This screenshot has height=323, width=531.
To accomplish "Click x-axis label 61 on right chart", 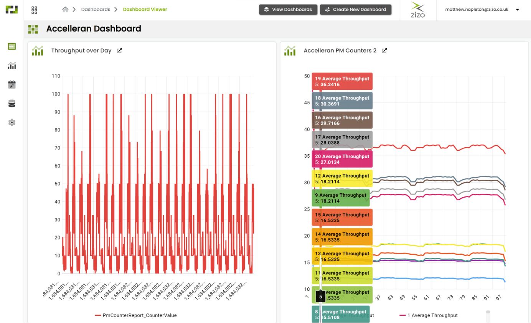I will pos(426,298).
